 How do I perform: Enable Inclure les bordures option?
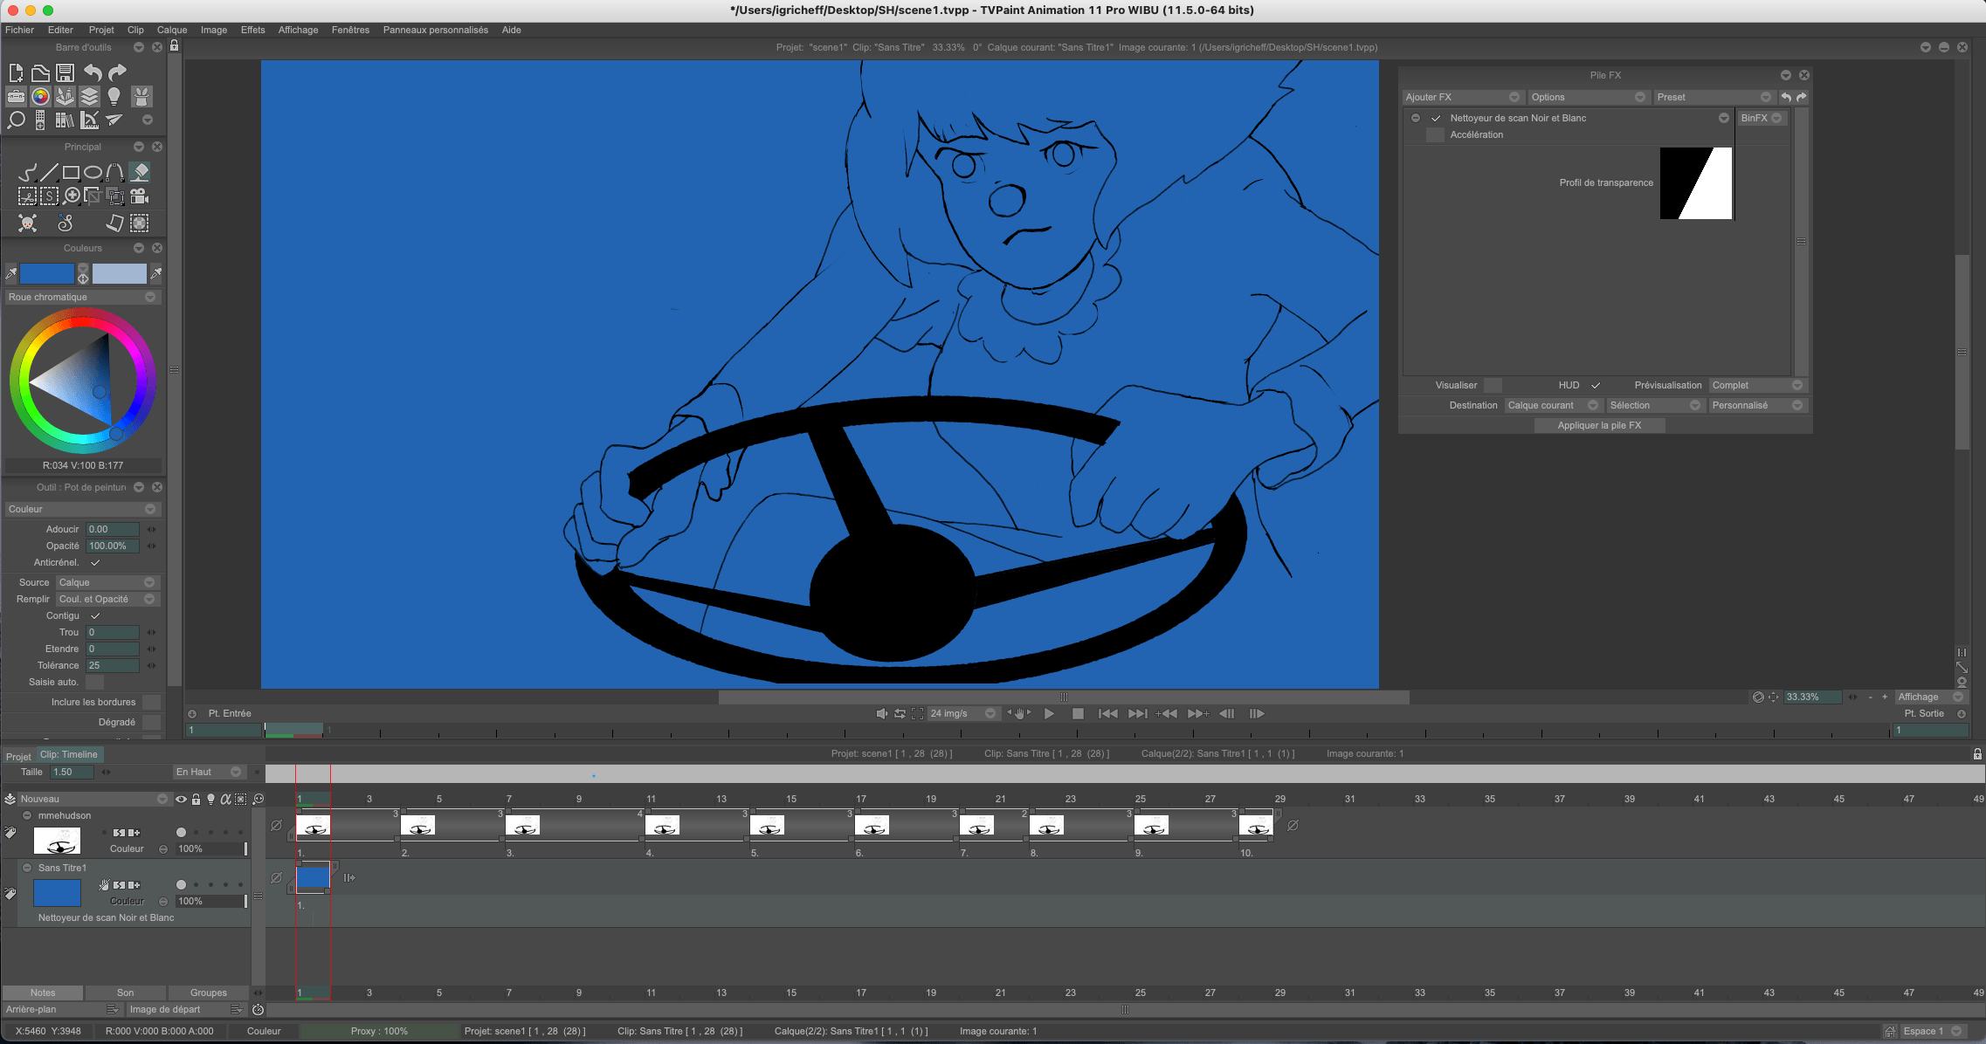(x=152, y=702)
